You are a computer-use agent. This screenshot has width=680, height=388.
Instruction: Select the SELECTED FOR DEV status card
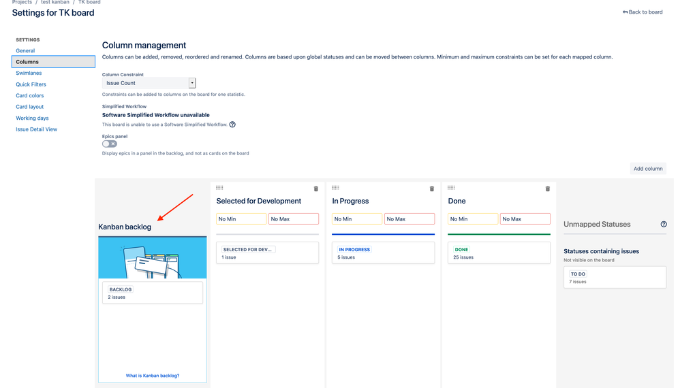[x=267, y=253]
